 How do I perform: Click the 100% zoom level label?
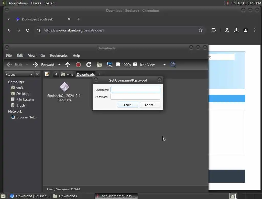(126, 65)
